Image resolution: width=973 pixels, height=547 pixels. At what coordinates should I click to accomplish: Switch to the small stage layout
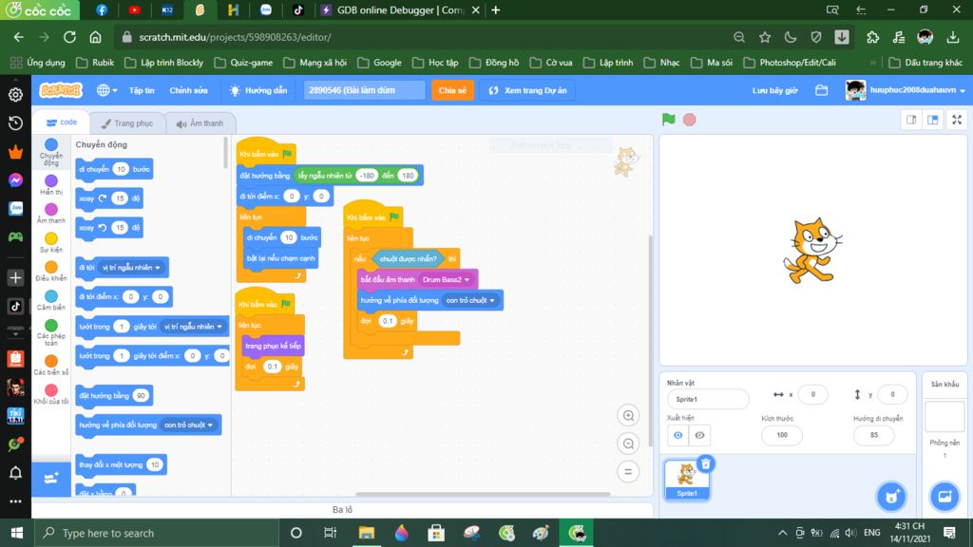(911, 120)
